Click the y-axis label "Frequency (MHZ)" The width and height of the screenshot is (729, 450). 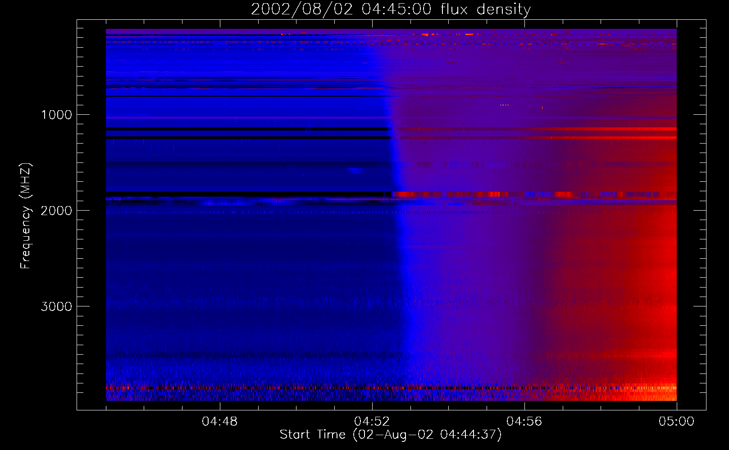(x=26, y=216)
